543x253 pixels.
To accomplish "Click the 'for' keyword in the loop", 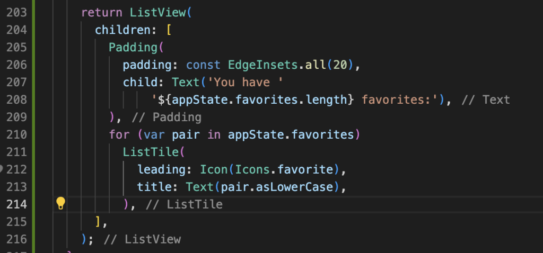I will tap(119, 134).
